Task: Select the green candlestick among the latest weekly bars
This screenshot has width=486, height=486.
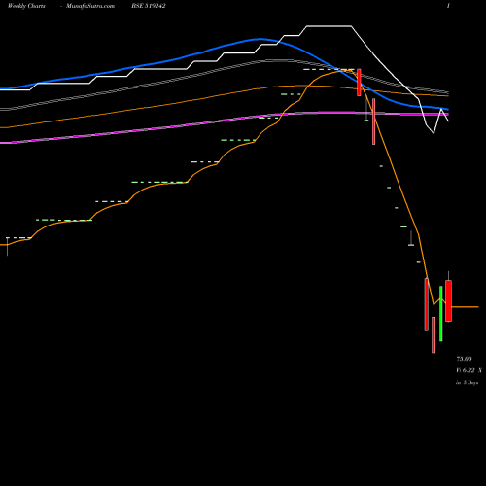Action: point(441,314)
